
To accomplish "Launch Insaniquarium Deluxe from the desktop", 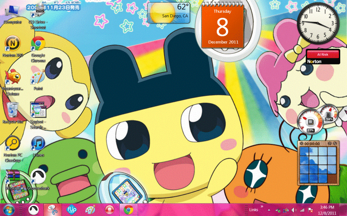I will pyautogui.click(x=13, y=83).
